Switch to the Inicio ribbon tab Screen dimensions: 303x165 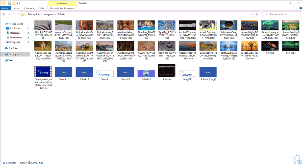[16, 8]
